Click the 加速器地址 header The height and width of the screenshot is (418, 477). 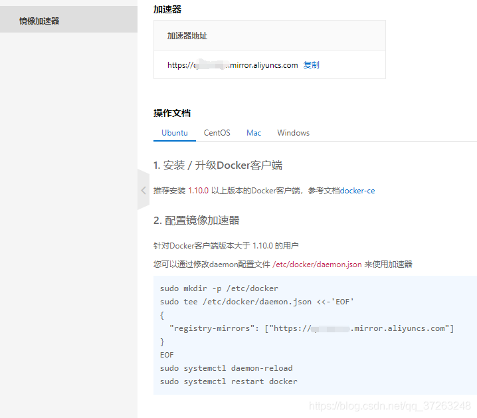click(x=187, y=36)
